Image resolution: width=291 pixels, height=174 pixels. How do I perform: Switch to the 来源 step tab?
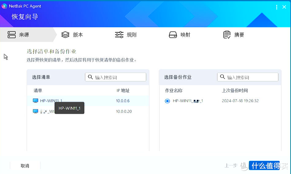(28, 35)
